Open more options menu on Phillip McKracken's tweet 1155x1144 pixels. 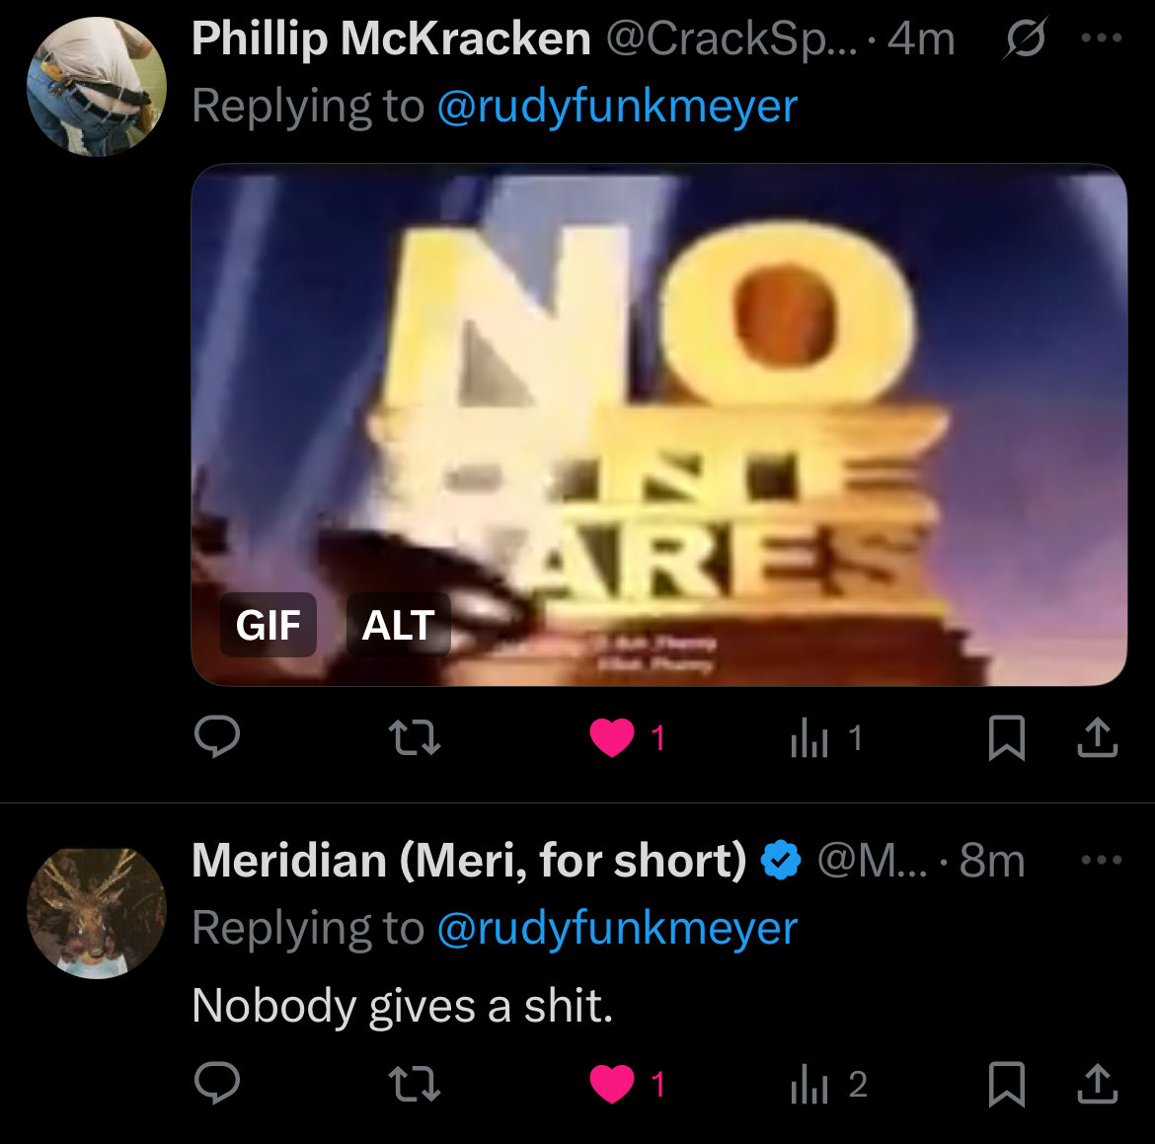[x=1102, y=38]
